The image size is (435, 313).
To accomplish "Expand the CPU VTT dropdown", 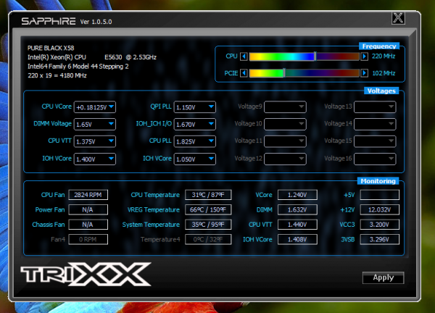I will 94,141.
